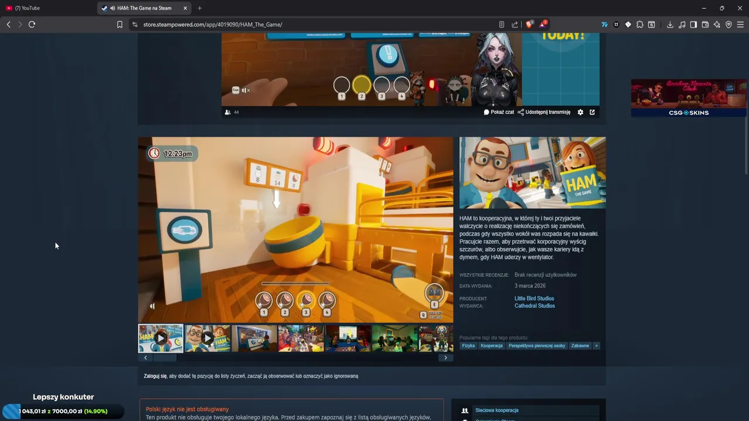Reload the Steam store page
Screen dimensions: 749x421
tap(32, 25)
